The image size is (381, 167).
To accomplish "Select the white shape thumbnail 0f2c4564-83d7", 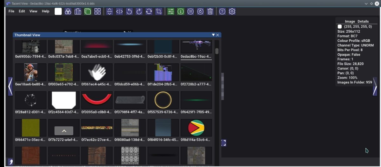I will pyautogui.click(x=64, y=100).
